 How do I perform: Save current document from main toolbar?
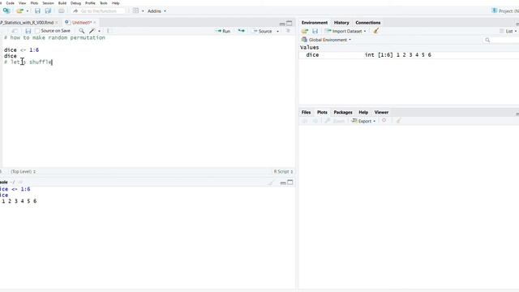[x=37, y=11]
